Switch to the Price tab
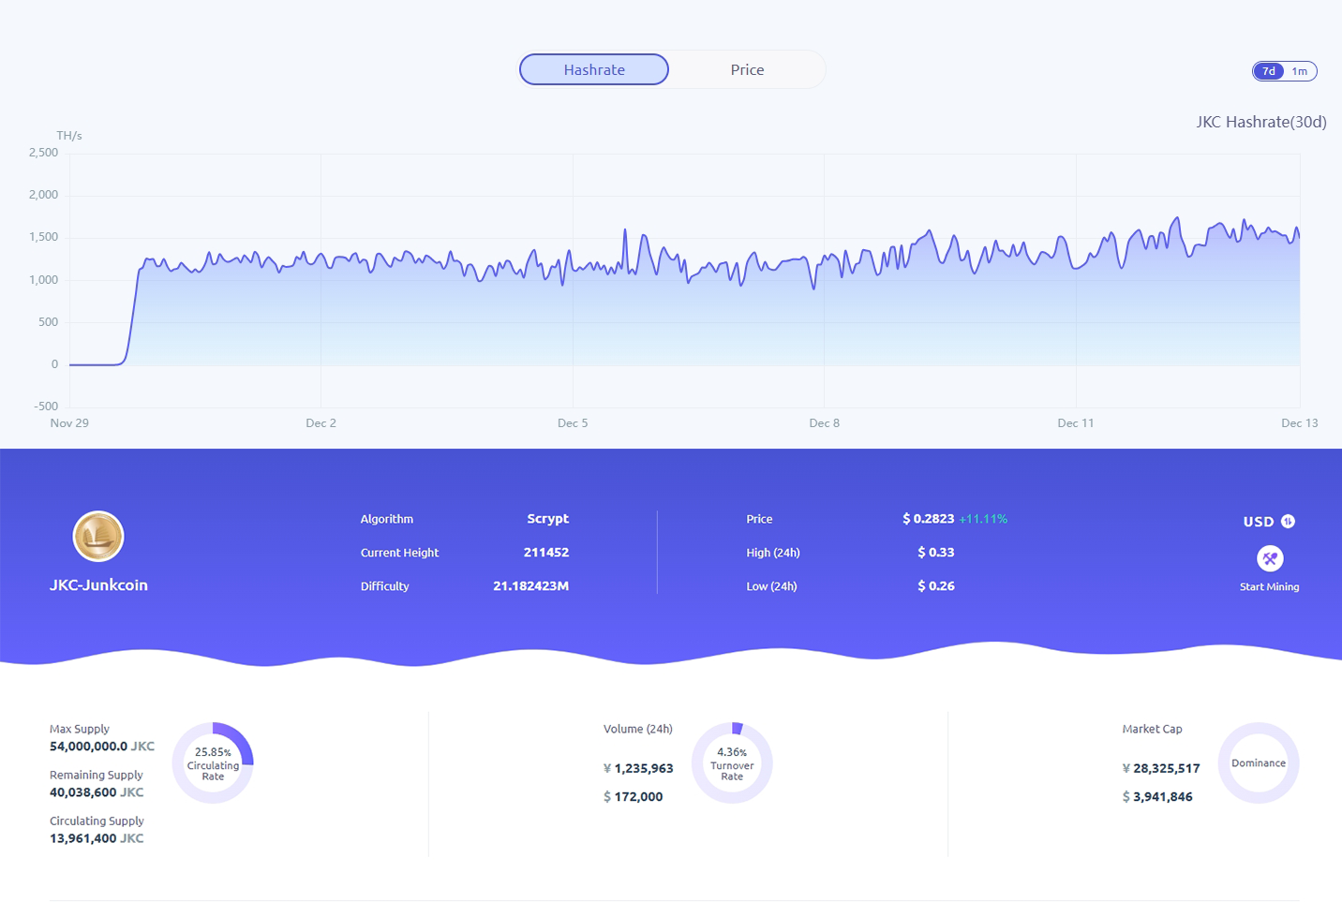1342x902 pixels. pyautogui.click(x=747, y=69)
